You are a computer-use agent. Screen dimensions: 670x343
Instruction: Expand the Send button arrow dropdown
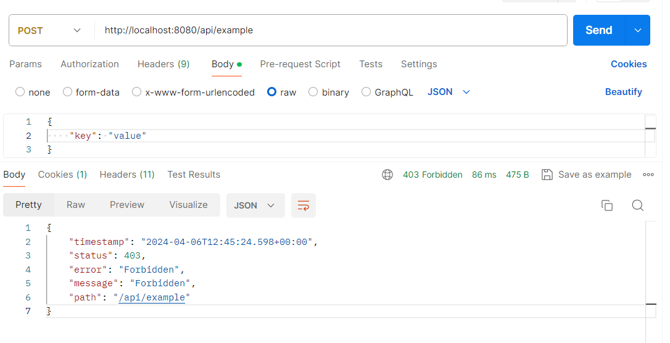pos(638,30)
